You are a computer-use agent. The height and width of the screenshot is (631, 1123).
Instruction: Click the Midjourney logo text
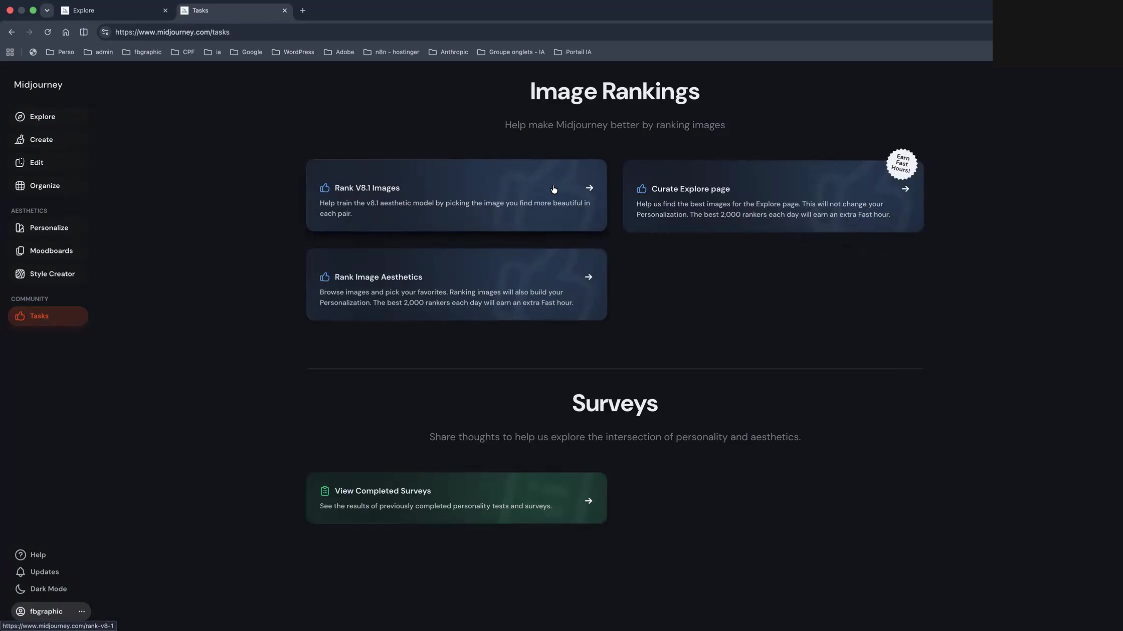tap(38, 85)
